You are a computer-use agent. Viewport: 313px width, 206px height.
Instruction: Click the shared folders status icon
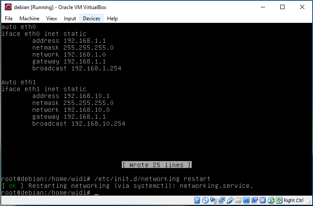point(238,200)
